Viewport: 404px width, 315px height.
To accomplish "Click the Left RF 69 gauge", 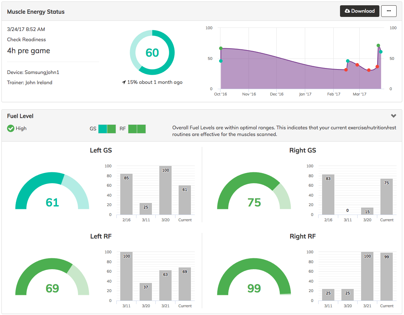I will (52, 277).
